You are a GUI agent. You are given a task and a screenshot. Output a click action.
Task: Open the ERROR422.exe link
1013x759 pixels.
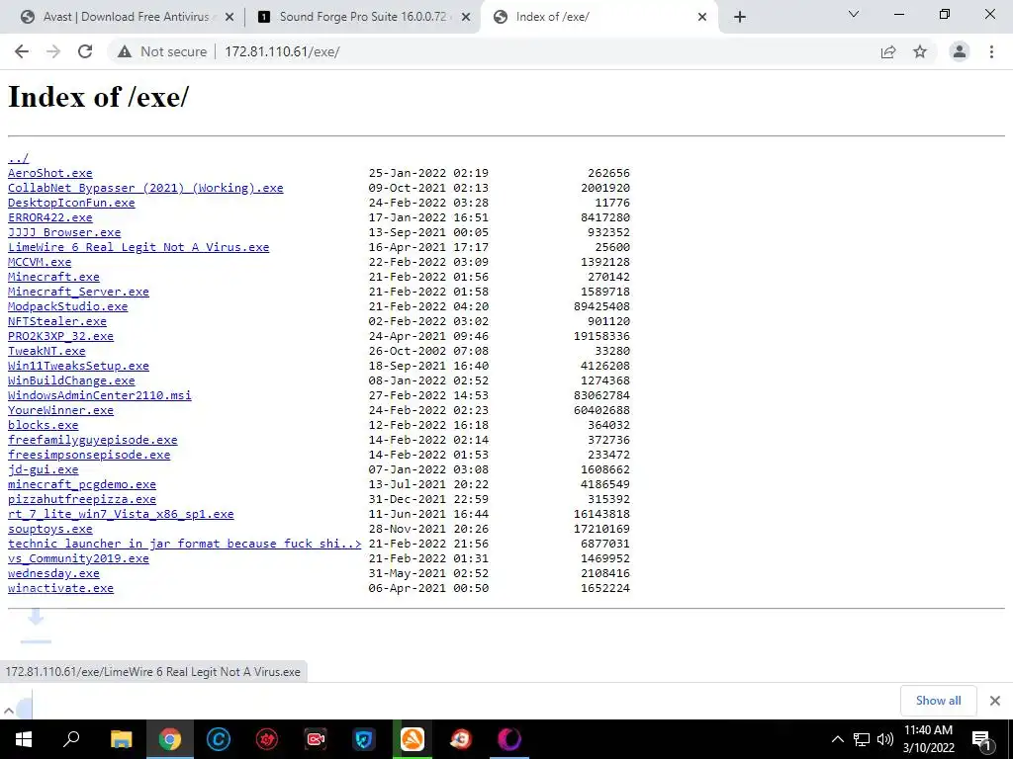pos(50,217)
